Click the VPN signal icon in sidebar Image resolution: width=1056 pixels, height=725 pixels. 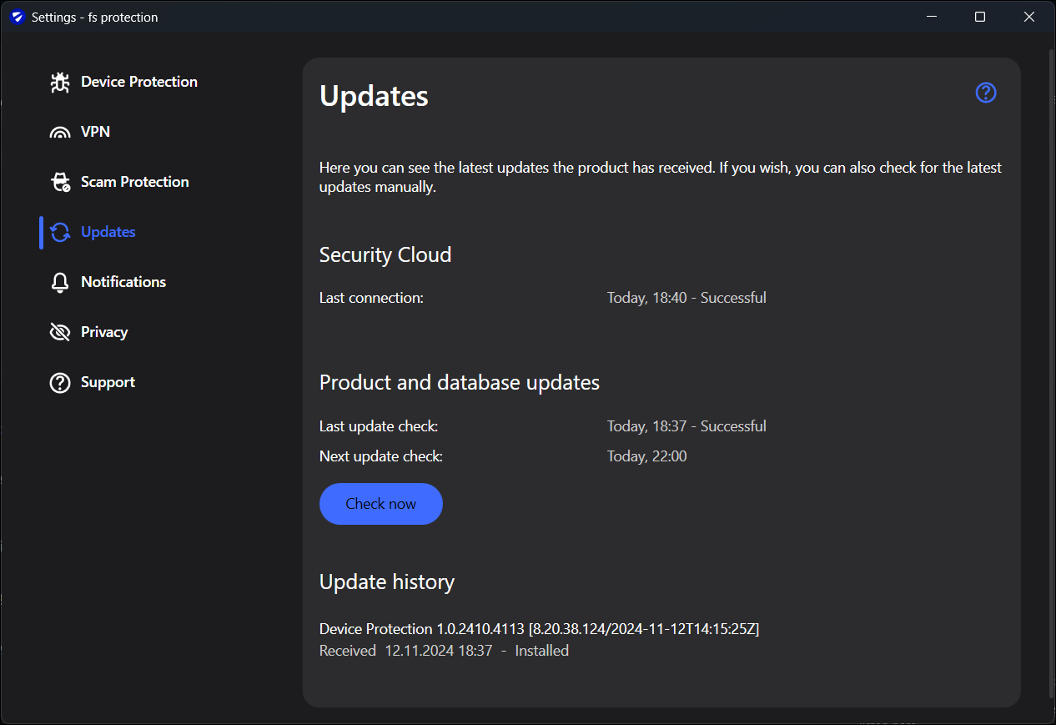60,132
